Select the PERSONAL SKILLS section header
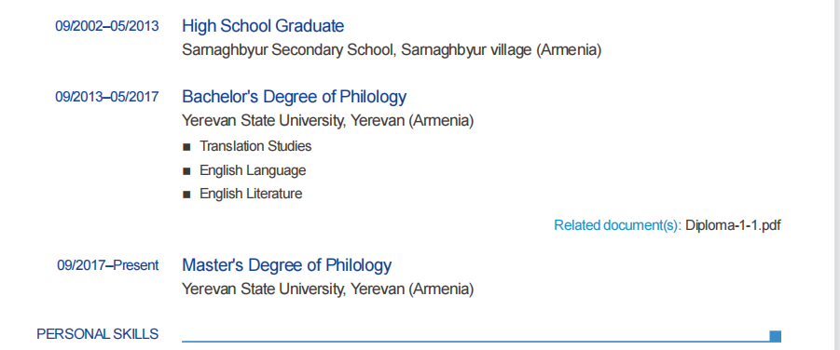The image size is (840, 350). click(98, 334)
